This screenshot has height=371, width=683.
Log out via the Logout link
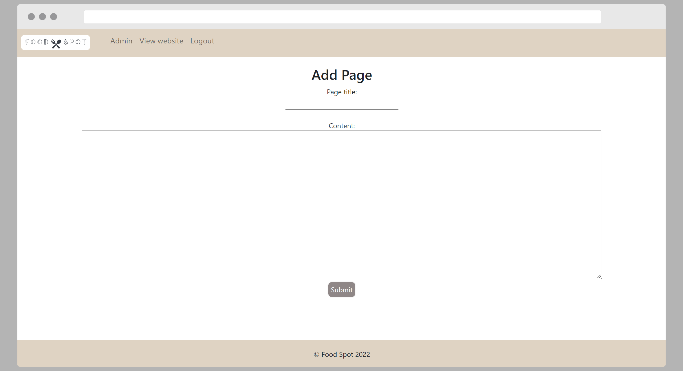coord(202,41)
